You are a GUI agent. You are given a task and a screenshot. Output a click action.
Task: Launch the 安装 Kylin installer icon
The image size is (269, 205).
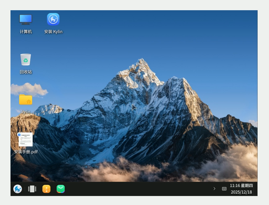point(53,19)
